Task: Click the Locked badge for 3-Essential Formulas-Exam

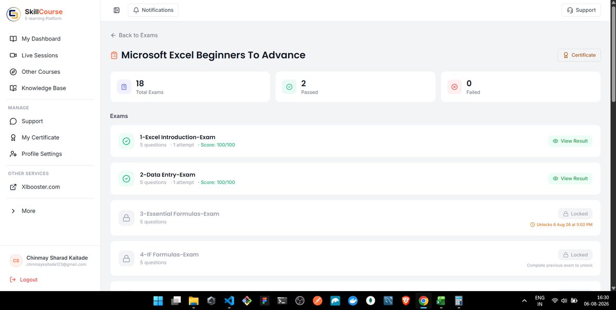Action: point(575,214)
